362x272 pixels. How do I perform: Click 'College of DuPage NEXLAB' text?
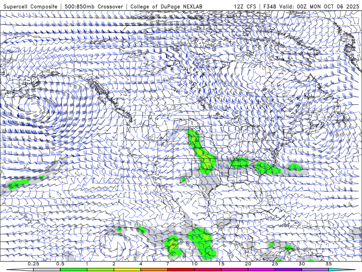pyautogui.click(x=166, y=7)
